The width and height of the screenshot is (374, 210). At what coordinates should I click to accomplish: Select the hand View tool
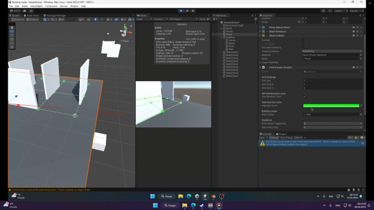(x=12, y=27)
